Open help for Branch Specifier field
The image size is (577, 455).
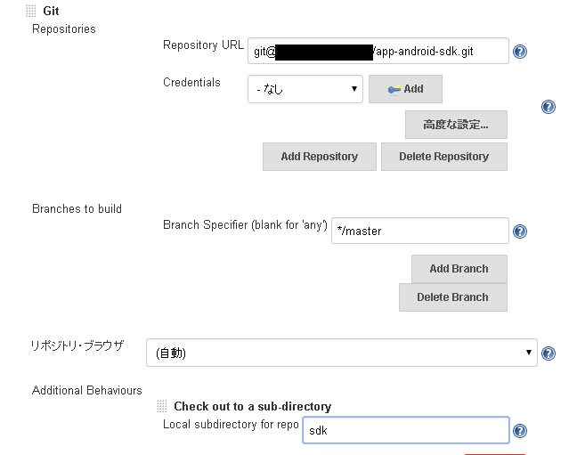tap(520, 232)
